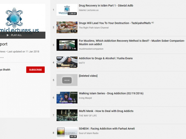186x139 pixels.
Task: Visit The Right Path Islam Channel link
Action: [94, 28]
